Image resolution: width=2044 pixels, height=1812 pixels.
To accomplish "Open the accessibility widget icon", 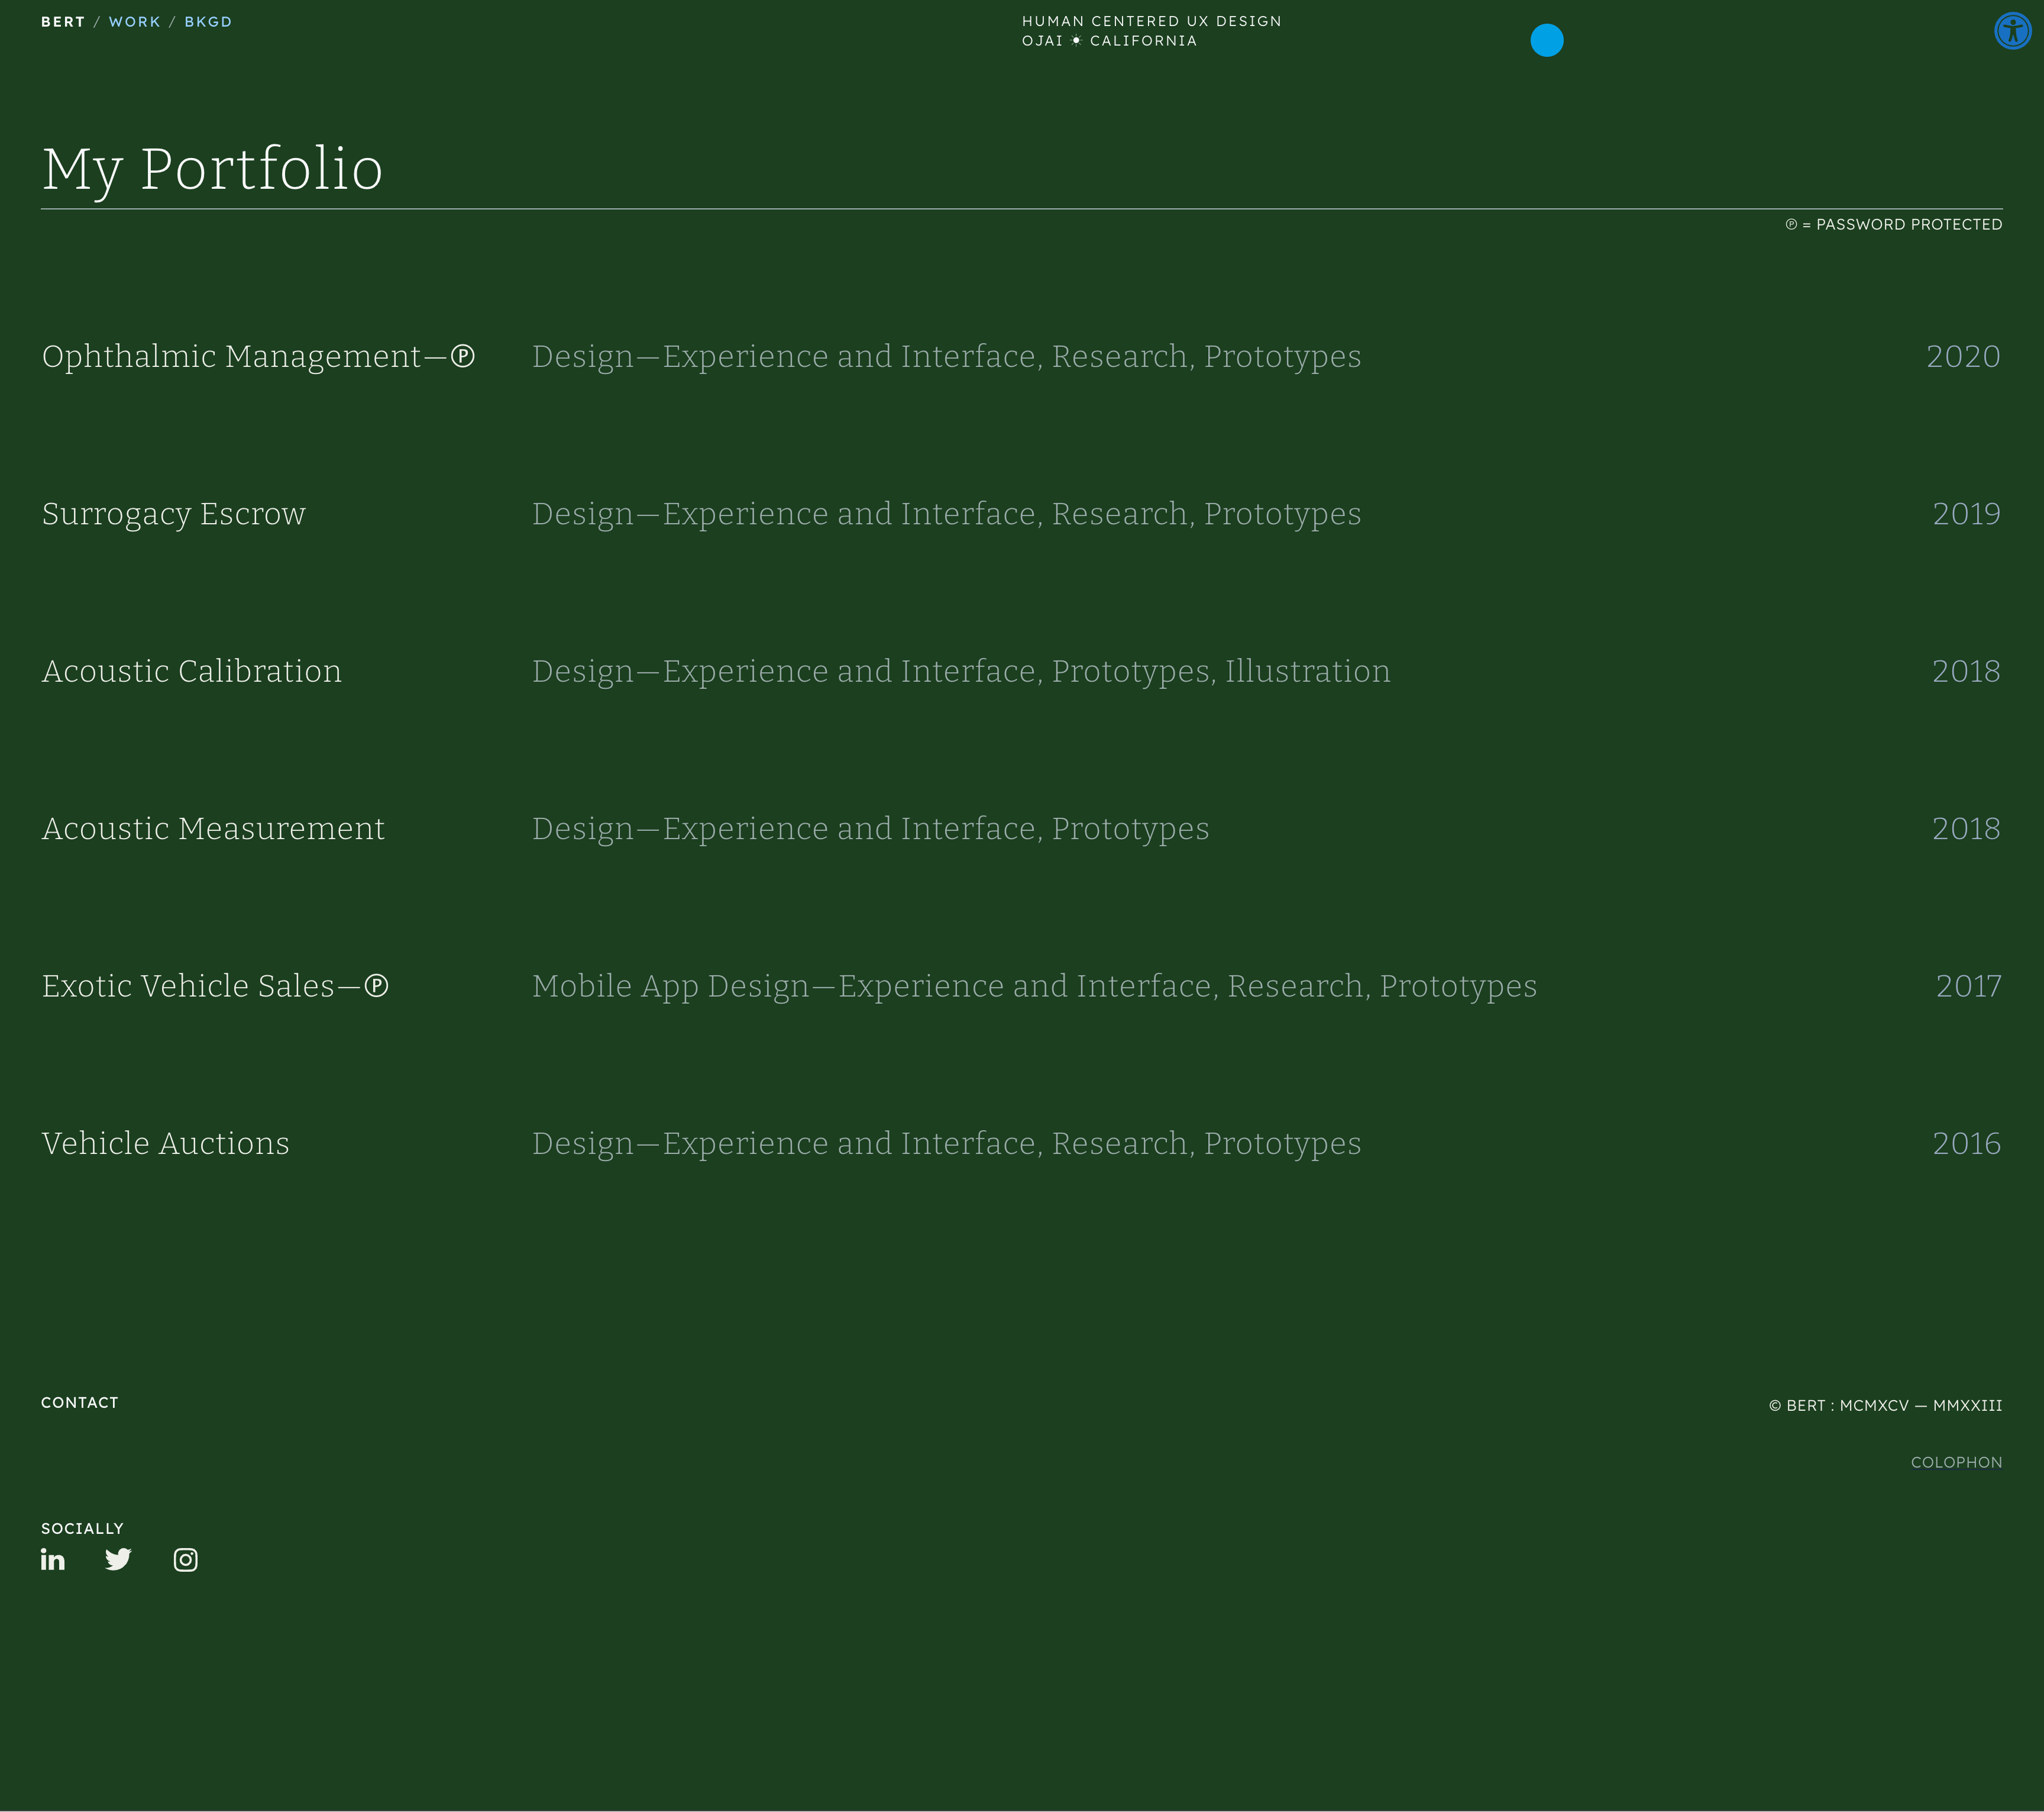I will 2012,30.
